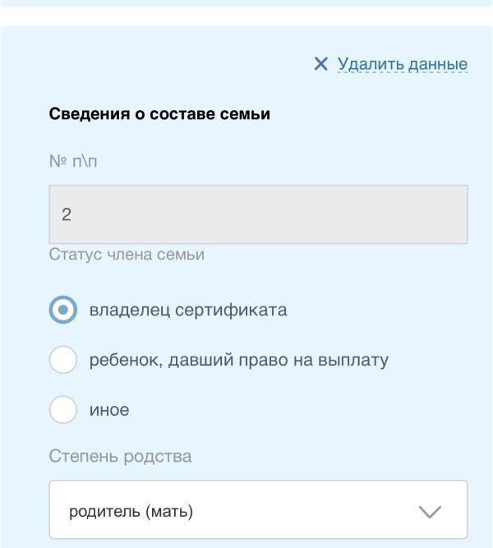Click the number 2 inside the grey field
Viewport: 493px width, 548px height.
click(67, 214)
